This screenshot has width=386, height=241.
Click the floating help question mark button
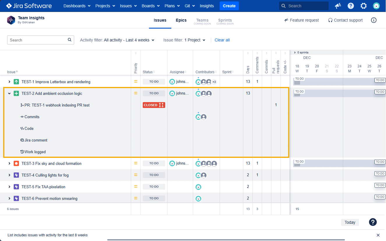pyautogui.click(x=373, y=222)
